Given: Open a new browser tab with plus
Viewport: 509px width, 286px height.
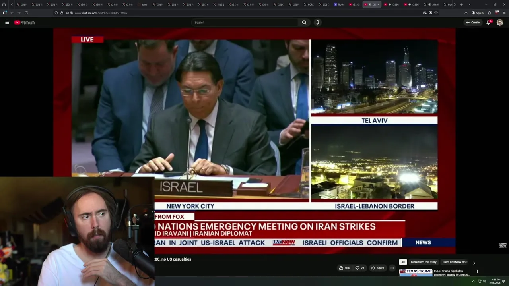Looking at the screenshot, I should click(461, 4).
